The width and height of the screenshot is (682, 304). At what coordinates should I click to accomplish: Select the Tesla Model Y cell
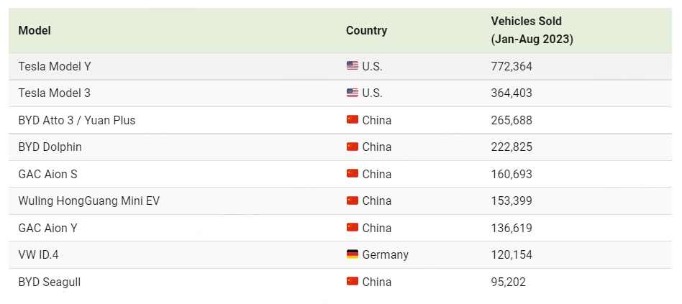[x=55, y=66]
